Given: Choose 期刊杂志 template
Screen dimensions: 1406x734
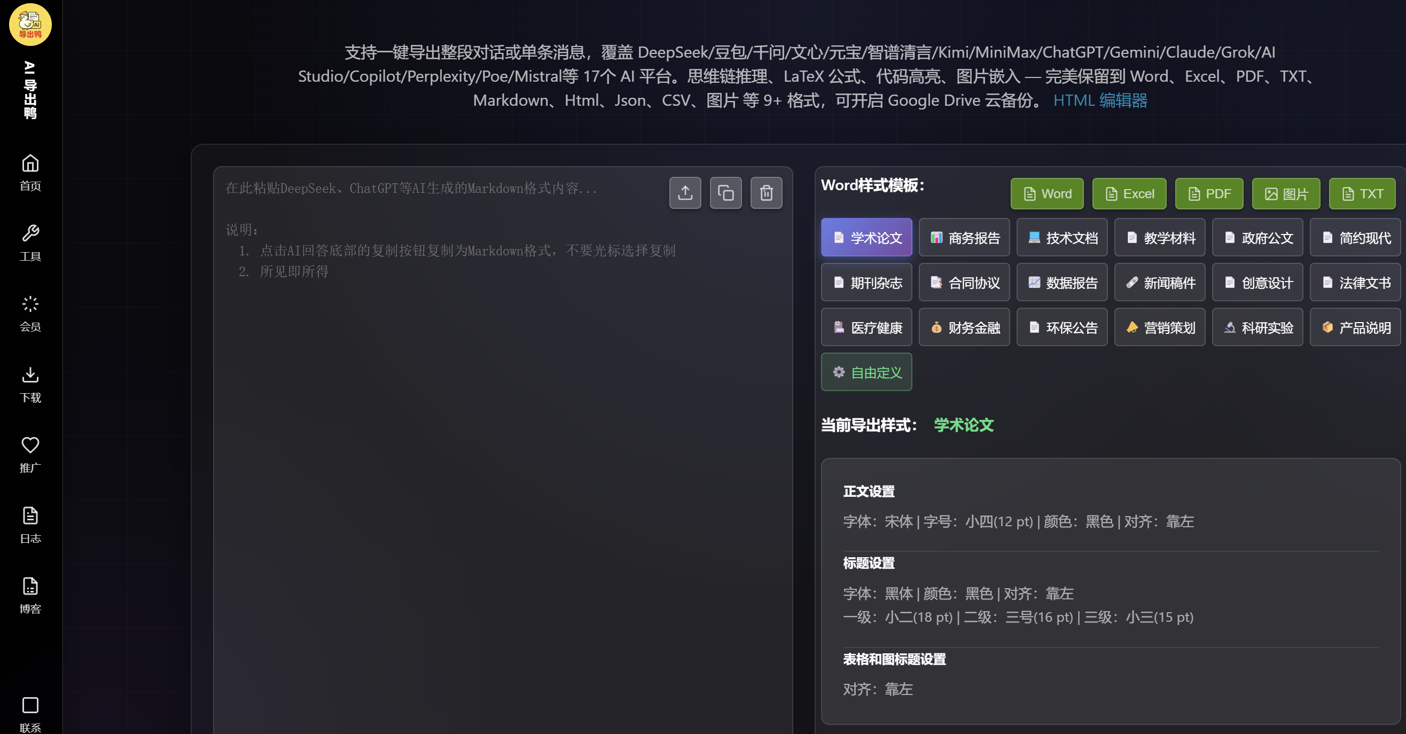Looking at the screenshot, I should (866, 282).
